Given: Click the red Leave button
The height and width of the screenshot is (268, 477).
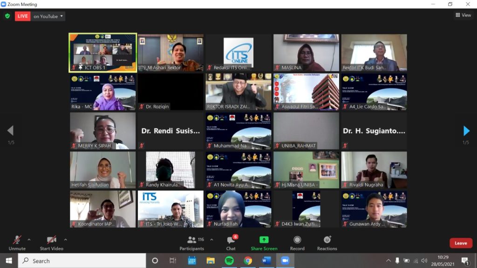Looking at the screenshot, I should coord(460,242).
